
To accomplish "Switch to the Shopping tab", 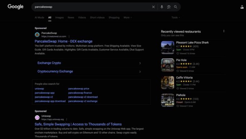I will (x=114, y=17).
